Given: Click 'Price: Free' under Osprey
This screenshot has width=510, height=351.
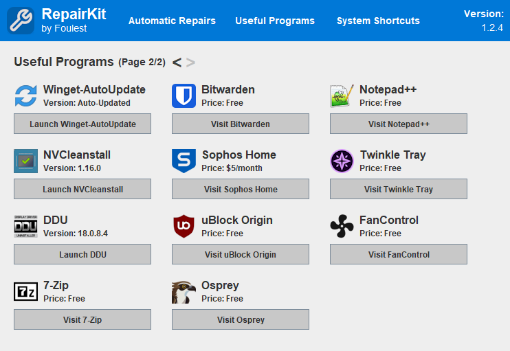Looking at the screenshot, I should 223,299.
